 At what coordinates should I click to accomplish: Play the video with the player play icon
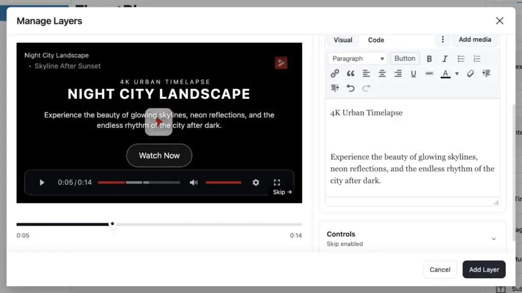(42, 182)
